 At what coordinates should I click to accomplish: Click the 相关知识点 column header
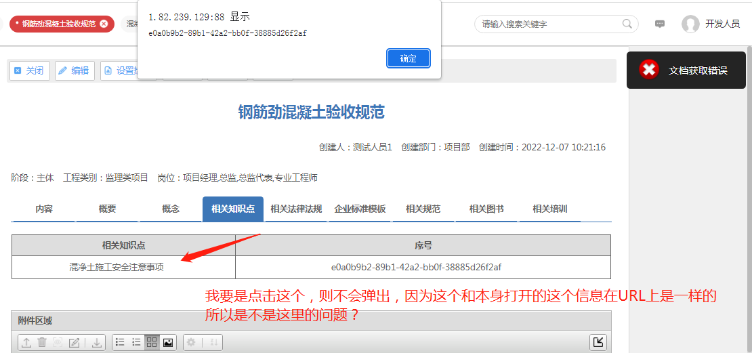pos(124,245)
